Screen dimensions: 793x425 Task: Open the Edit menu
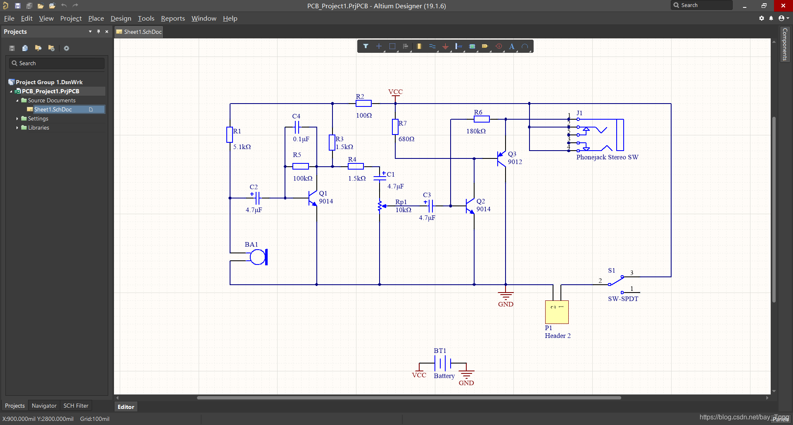tap(26, 19)
